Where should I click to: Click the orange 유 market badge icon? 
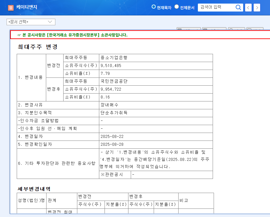coord(11,8)
